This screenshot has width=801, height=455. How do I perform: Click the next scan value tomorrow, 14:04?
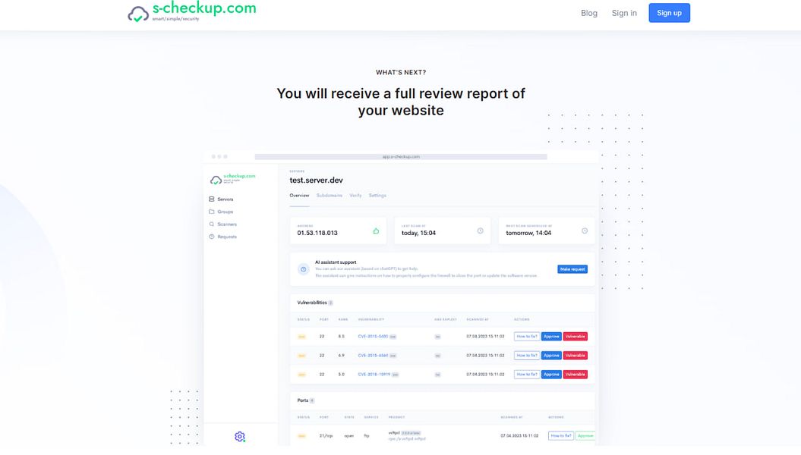tap(528, 233)
